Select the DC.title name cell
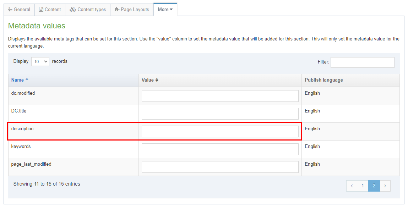 click(x=74, y=114)
